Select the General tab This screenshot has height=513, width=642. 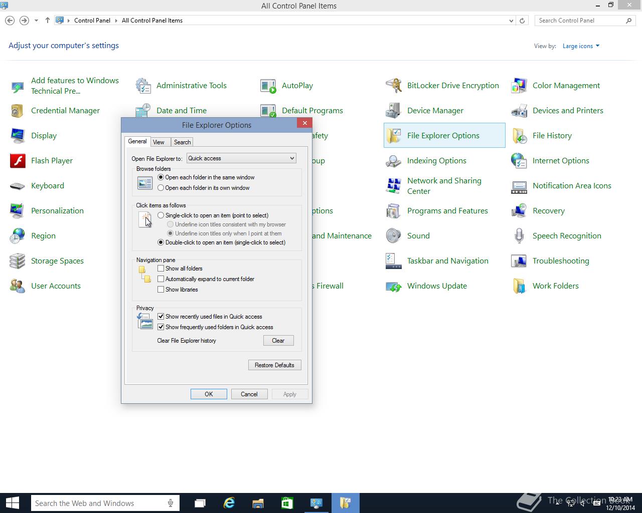pos(137,141)
